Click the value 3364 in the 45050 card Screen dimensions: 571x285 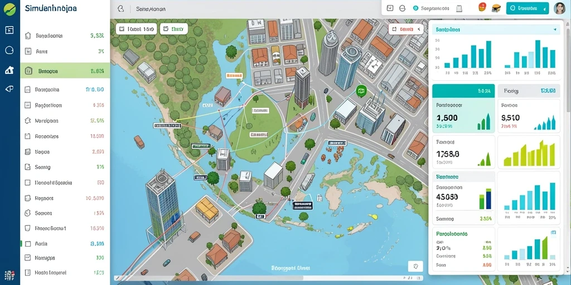point(486,219)
